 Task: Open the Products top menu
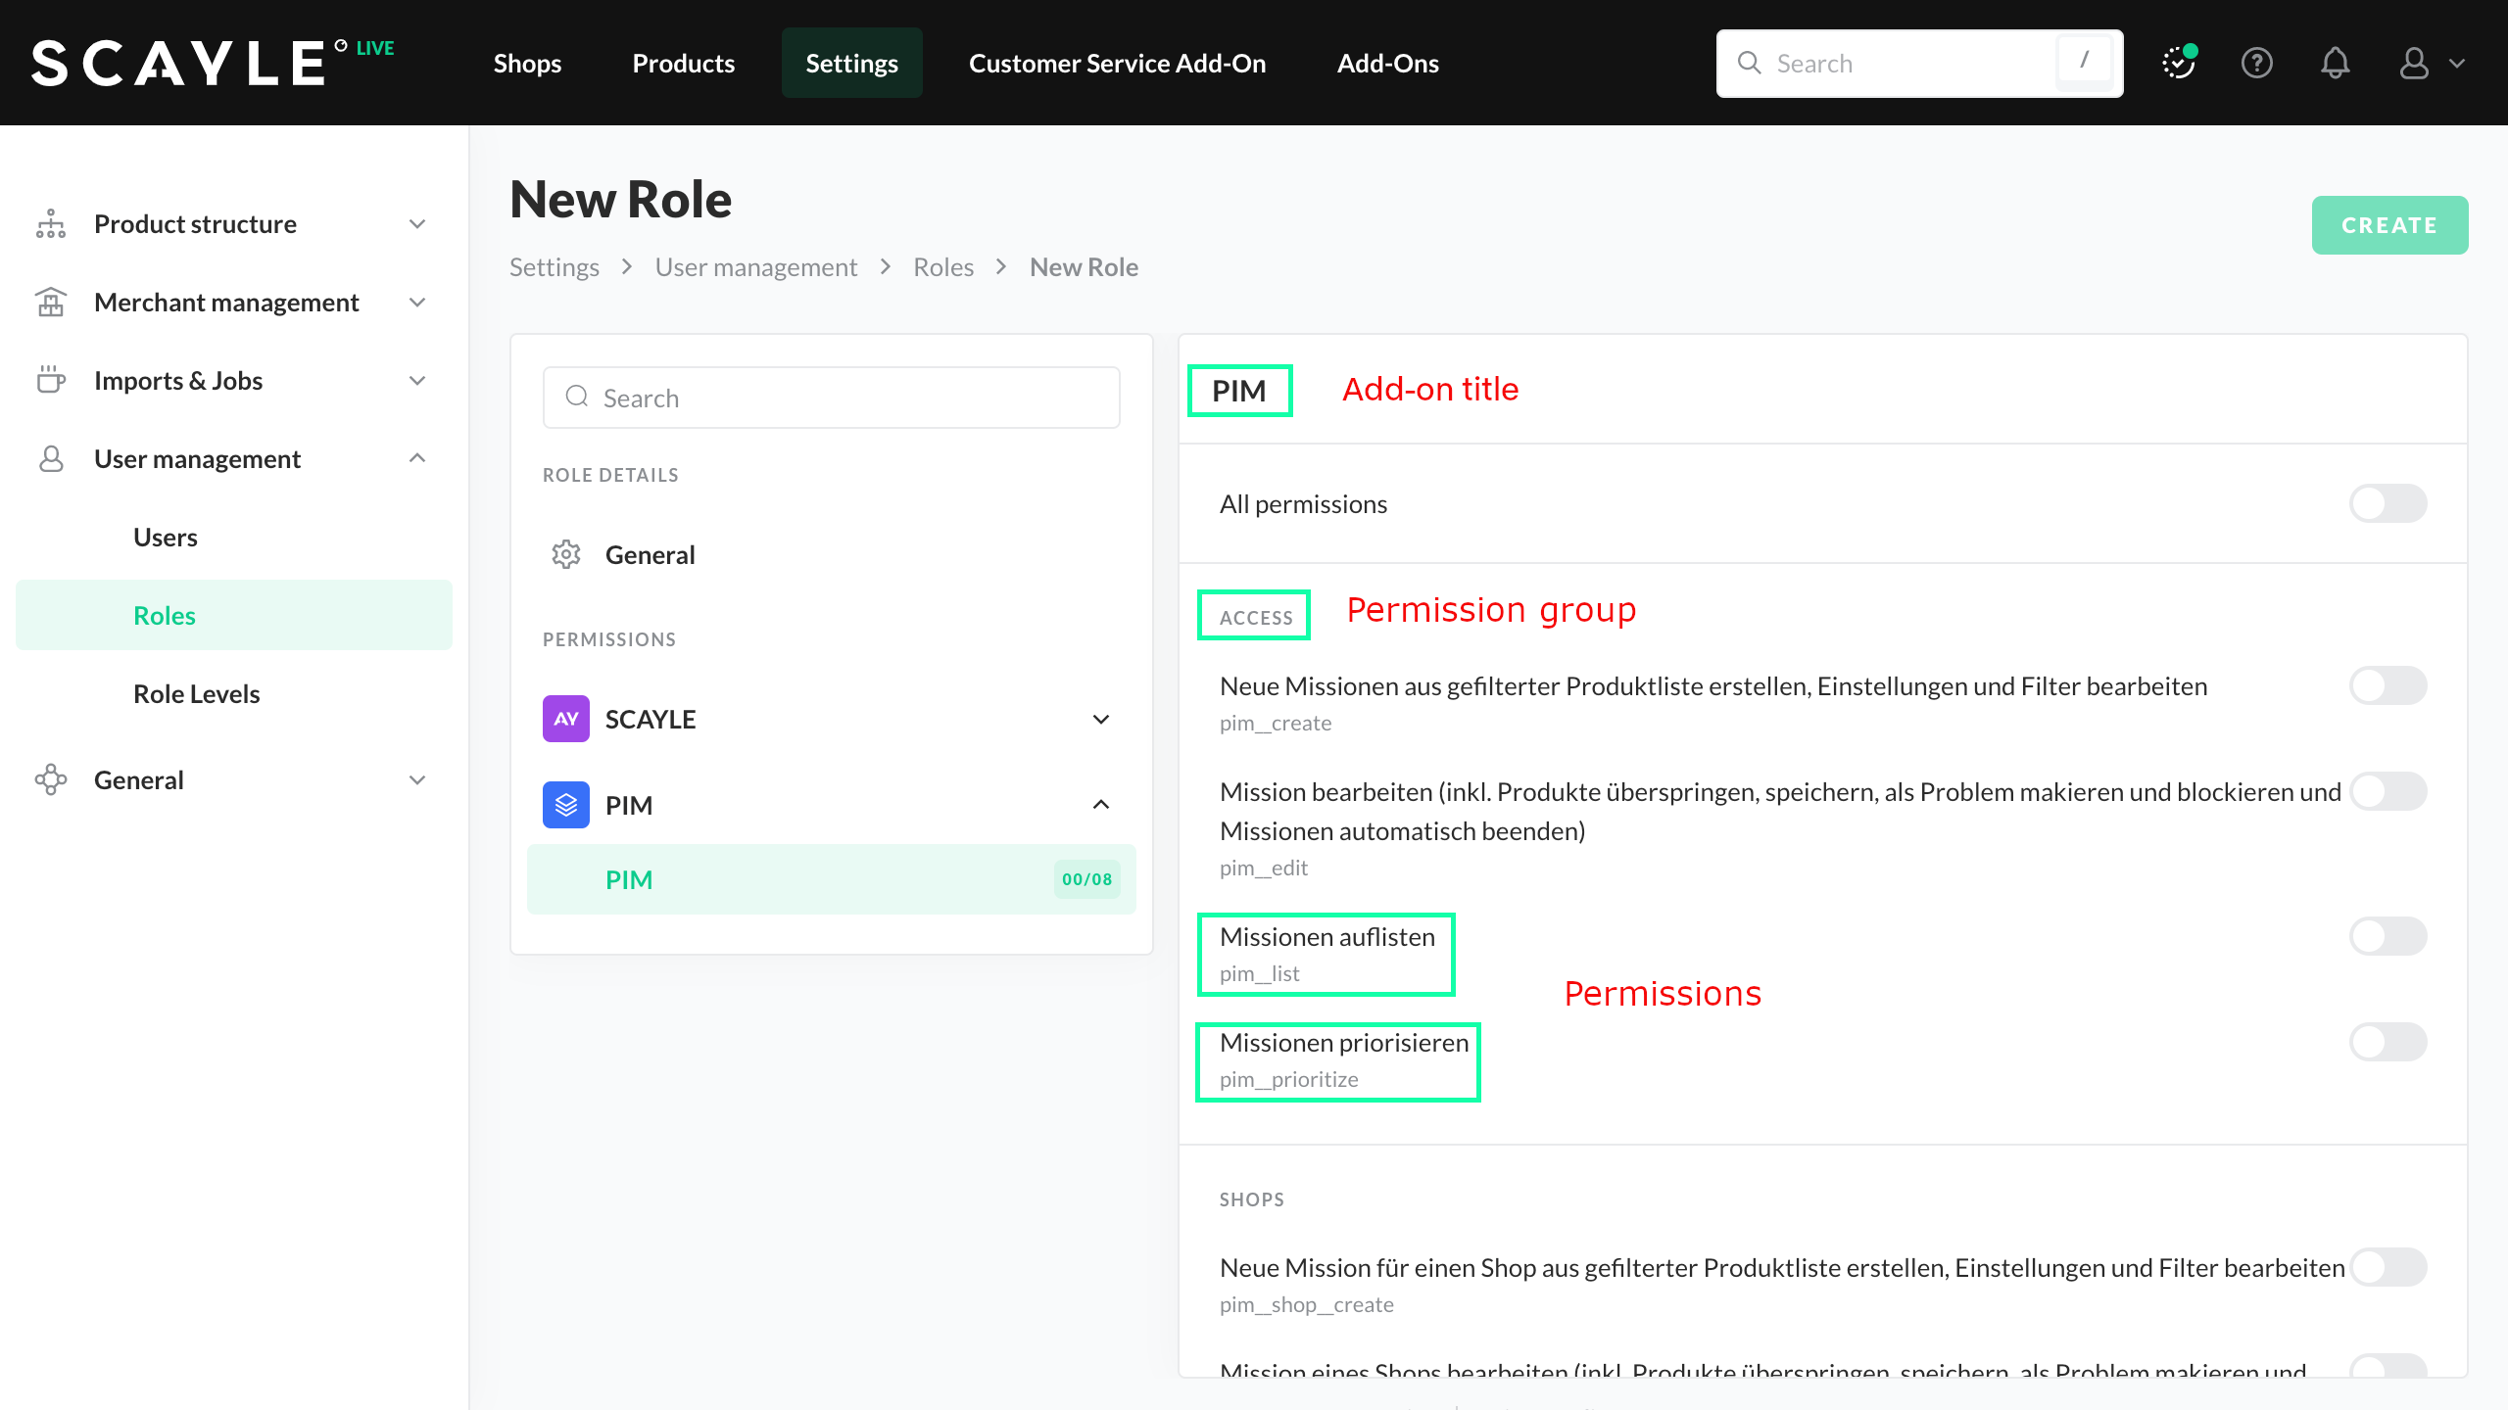point(683,64)
